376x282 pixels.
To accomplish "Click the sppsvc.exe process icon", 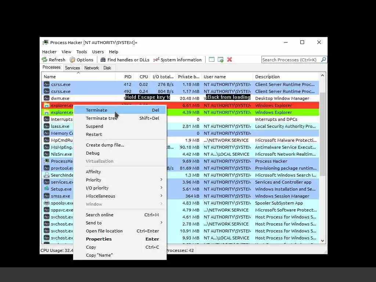I will pyautogui.click(x=47, y=210).
